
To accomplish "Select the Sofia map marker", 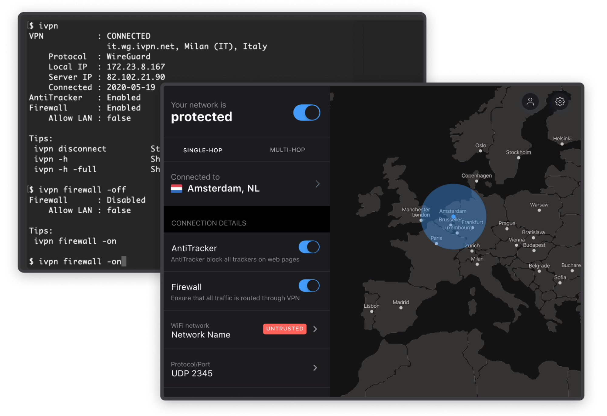I will pyautogui.click(x=560, y=283).
